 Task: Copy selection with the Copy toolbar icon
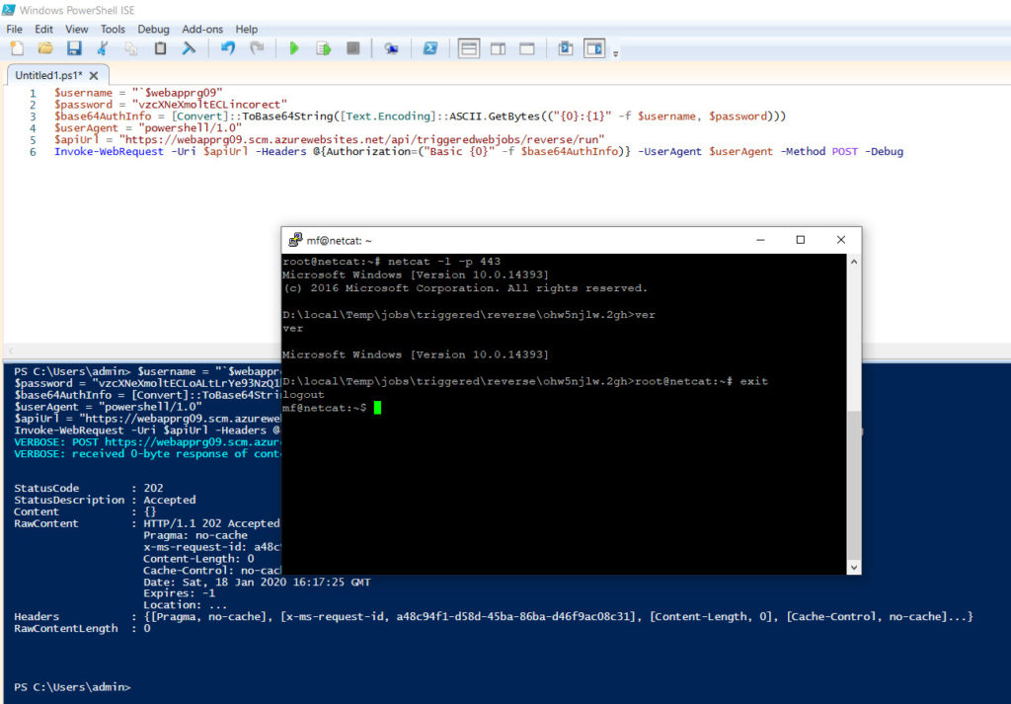pyautogui.click(x=131, y=48)
